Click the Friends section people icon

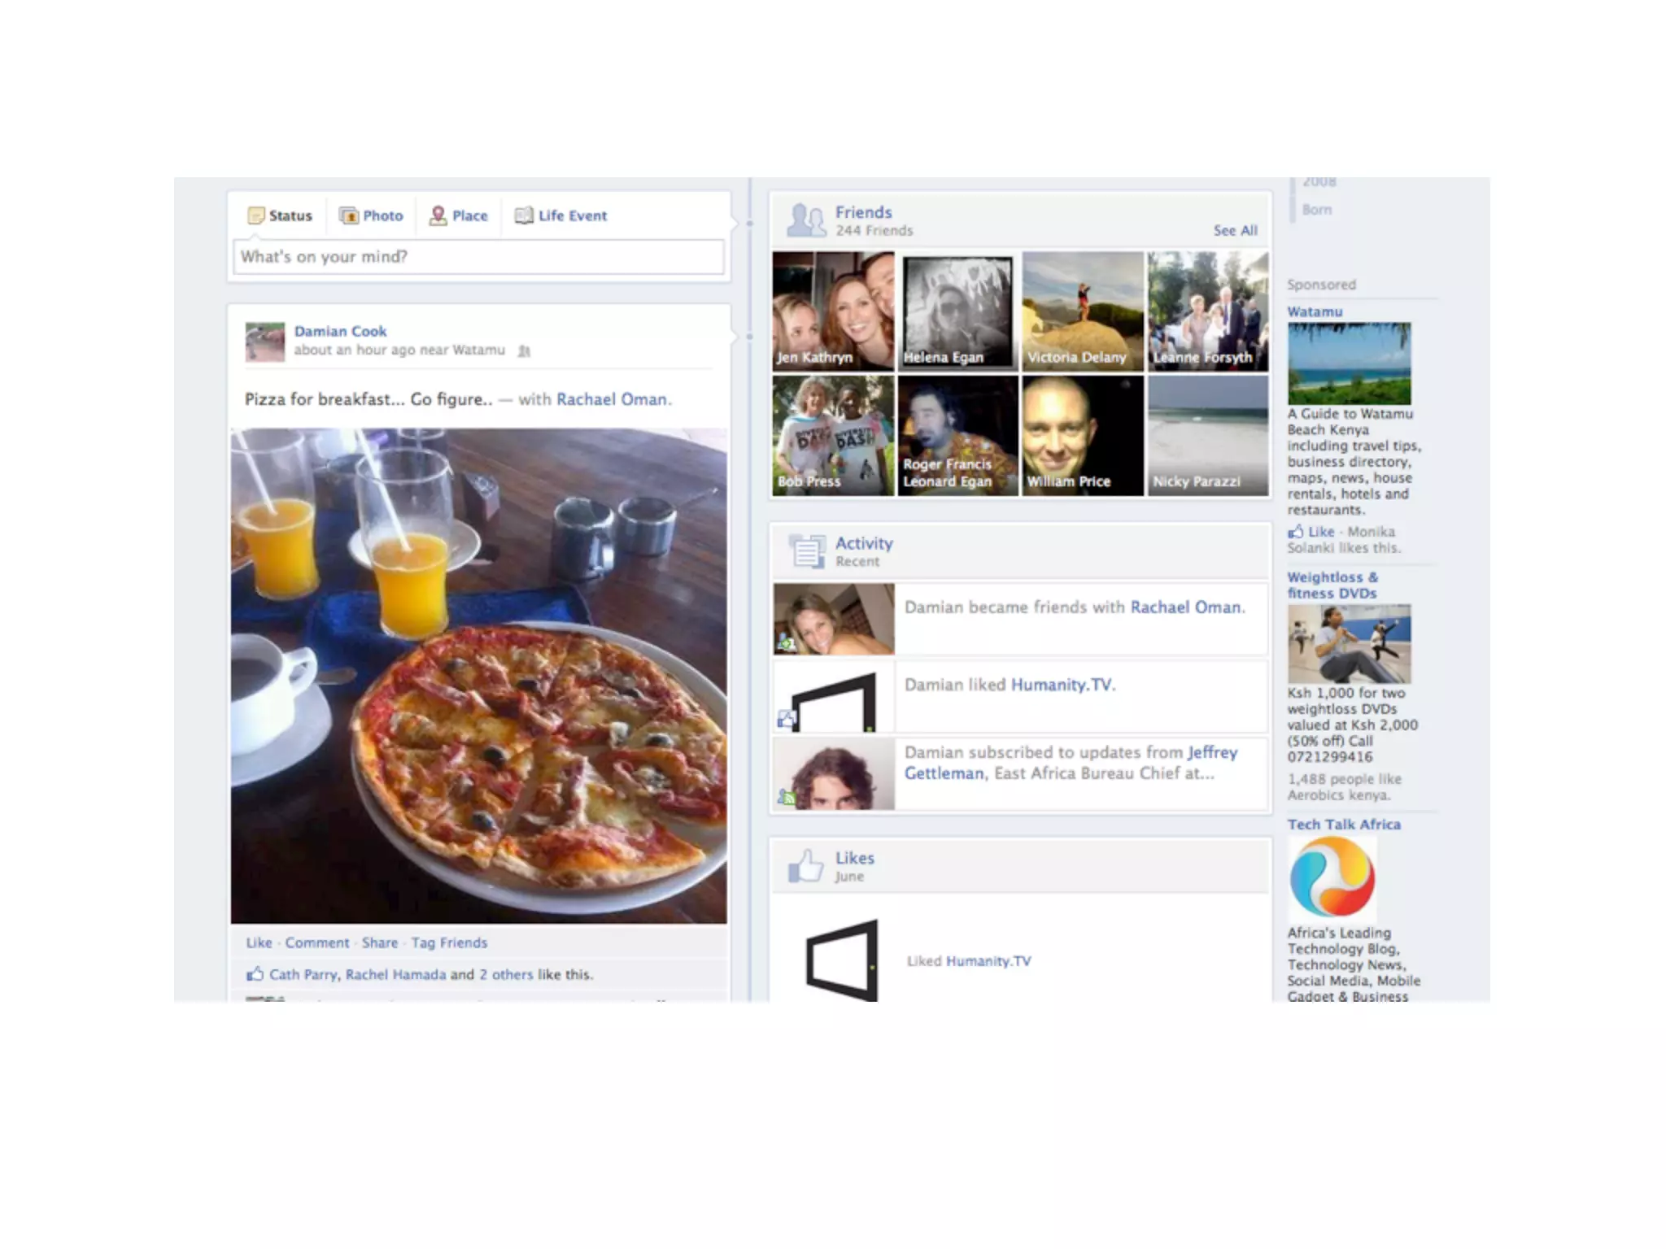(805, 220)
